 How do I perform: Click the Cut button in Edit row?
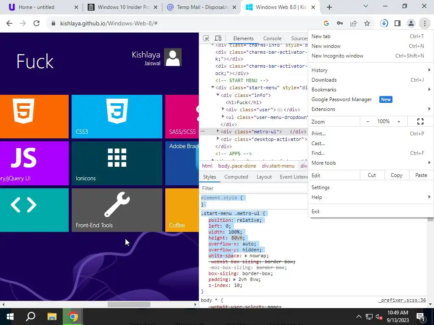click(372, 175)
